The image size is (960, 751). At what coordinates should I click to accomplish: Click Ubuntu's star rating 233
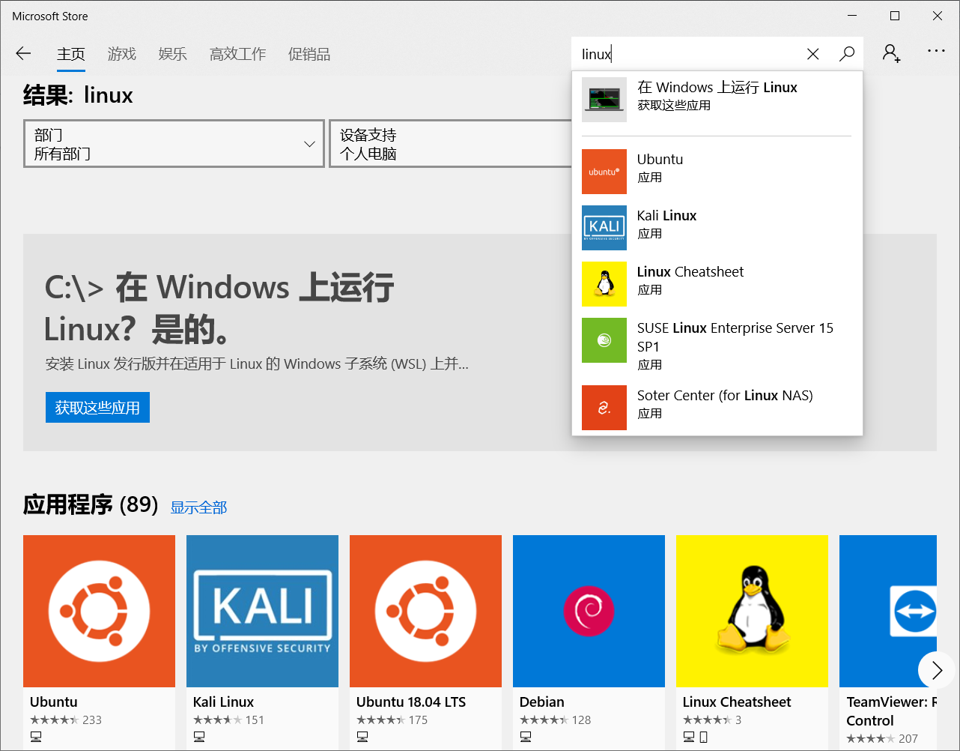(x=66, y=720)
